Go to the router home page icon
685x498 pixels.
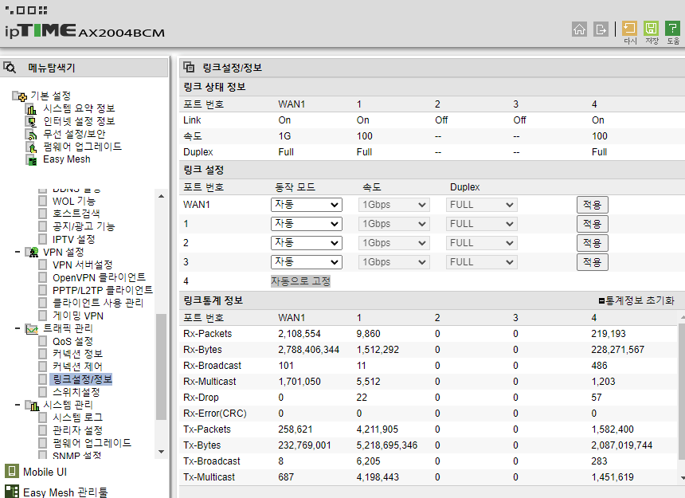[x=579, y=29]
